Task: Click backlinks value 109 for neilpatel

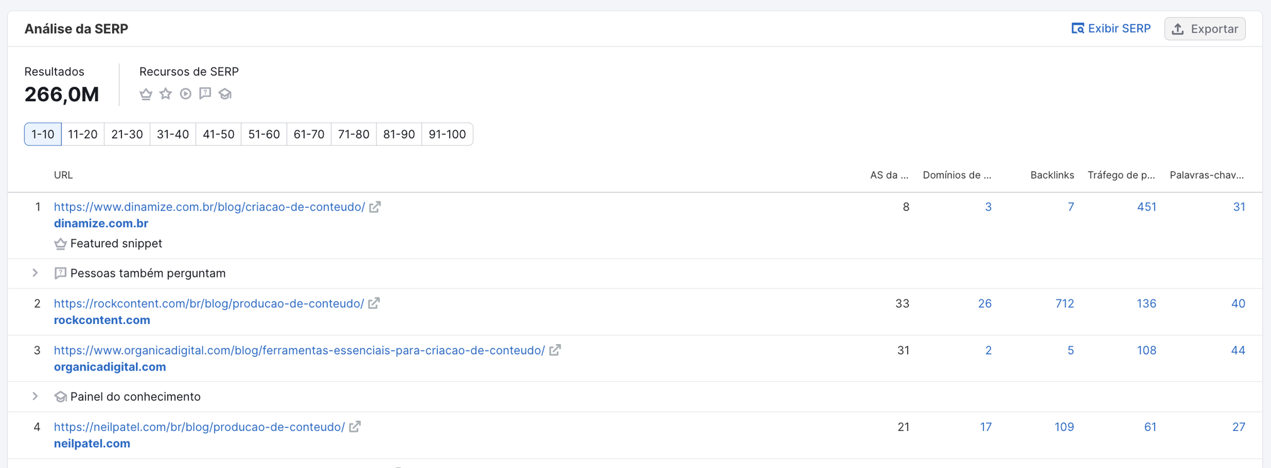Action: 1064,427
